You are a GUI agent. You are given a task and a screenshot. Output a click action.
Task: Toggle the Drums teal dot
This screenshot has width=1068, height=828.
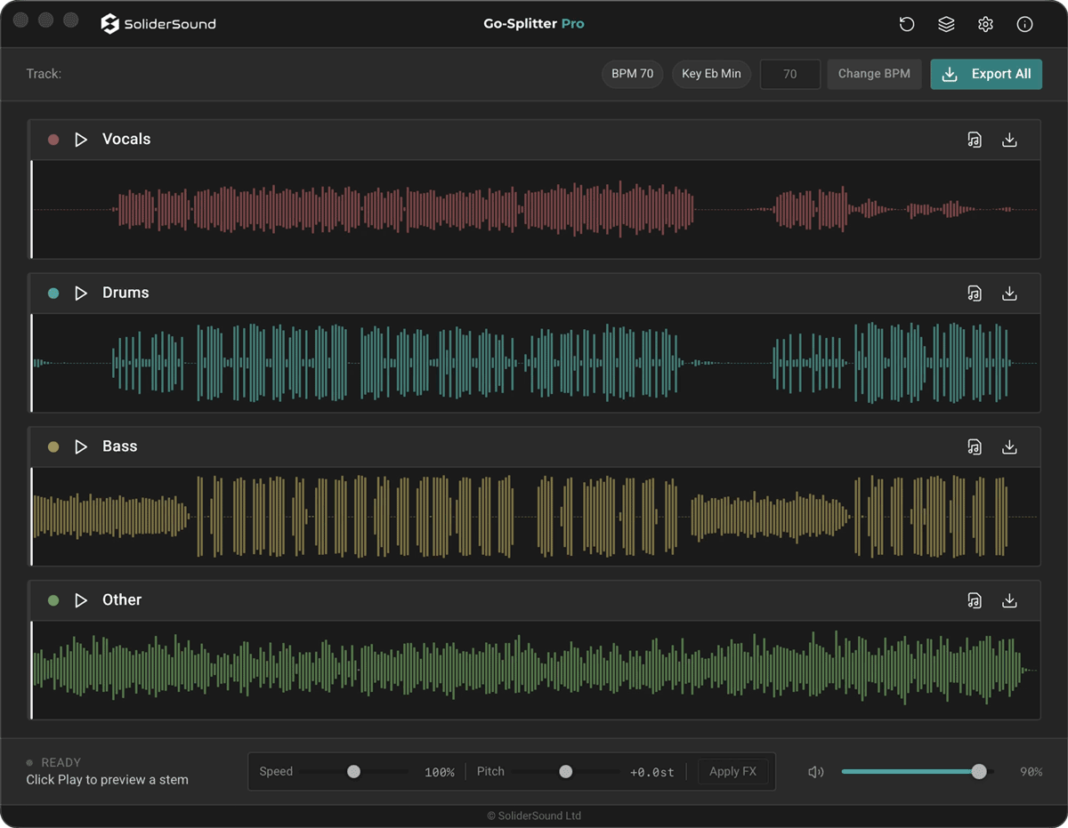(x=53, y=293)
